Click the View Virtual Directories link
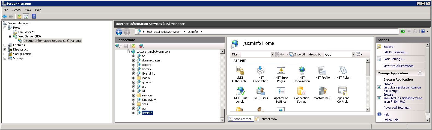 (x=398, y=66)
